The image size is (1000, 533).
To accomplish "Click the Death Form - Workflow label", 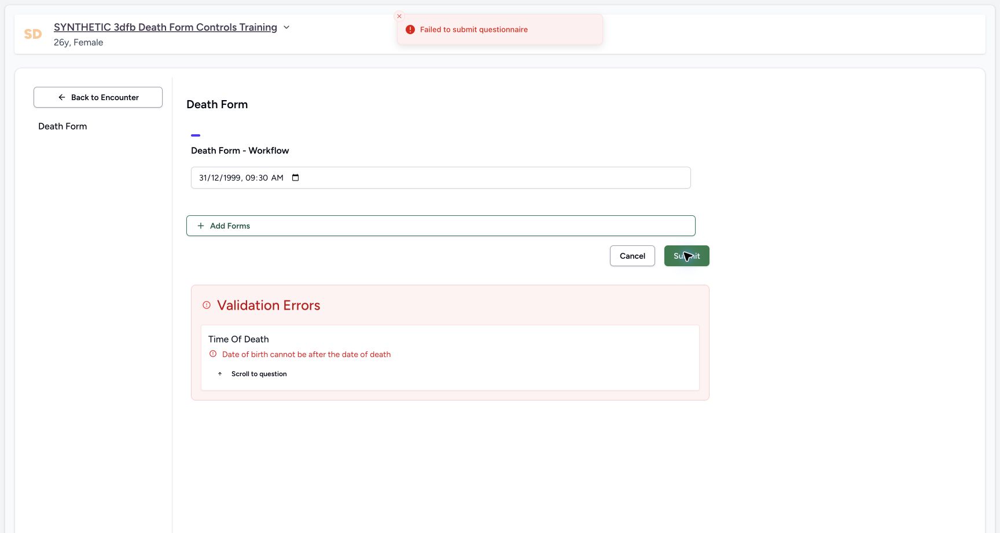I will (x=240, y=150).
